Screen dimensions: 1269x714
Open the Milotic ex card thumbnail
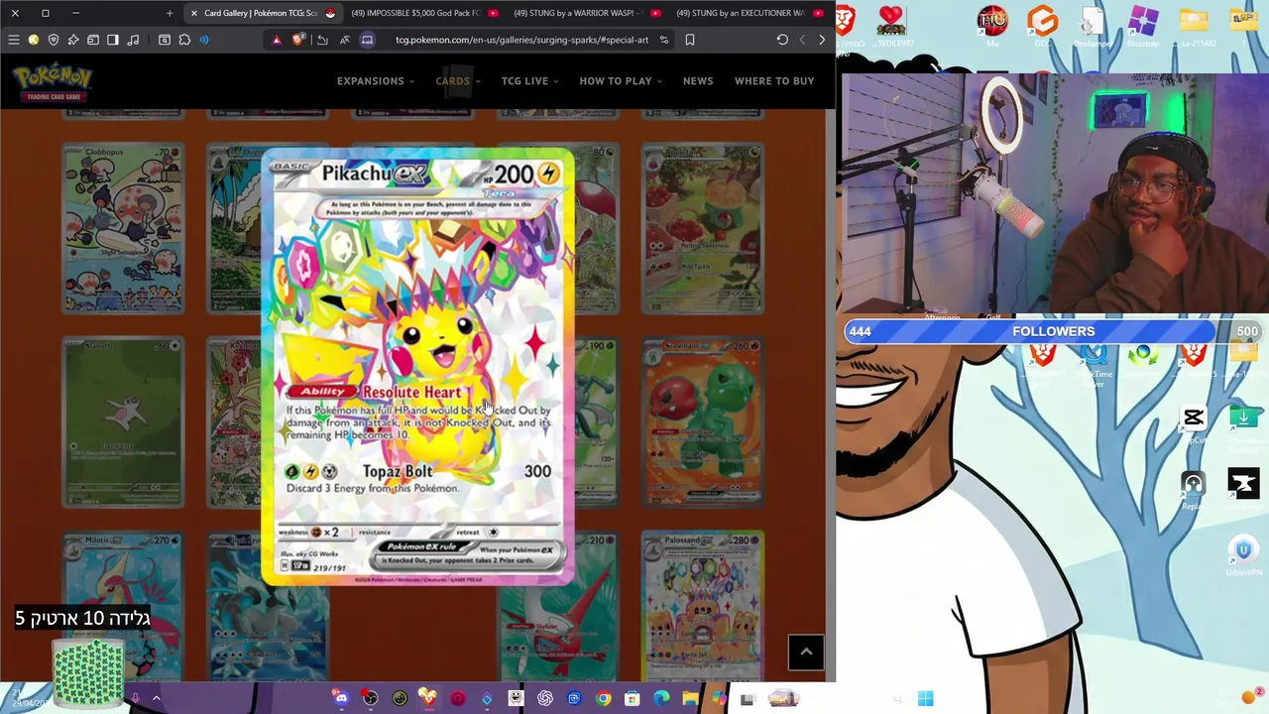123,606
